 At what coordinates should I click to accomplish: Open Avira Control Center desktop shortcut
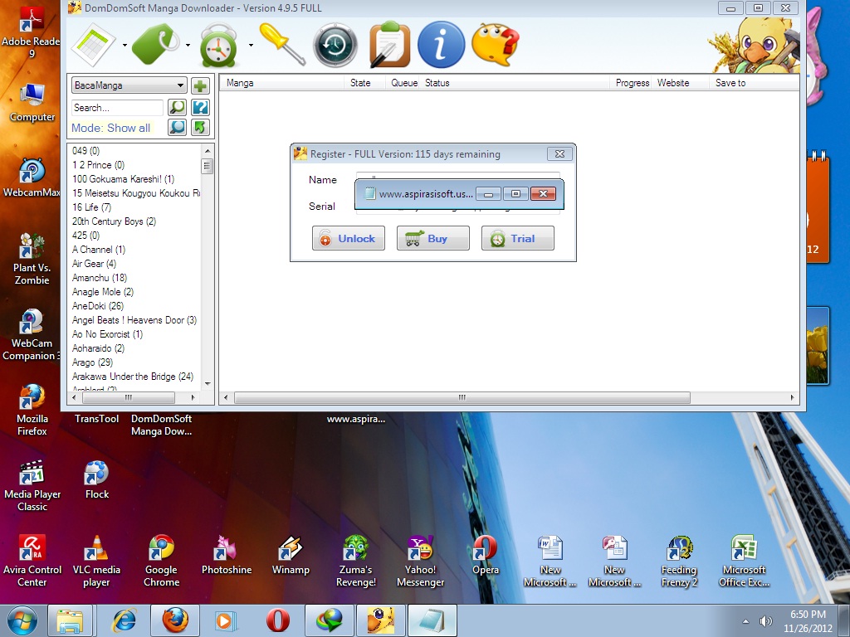[x=32, y=562]
